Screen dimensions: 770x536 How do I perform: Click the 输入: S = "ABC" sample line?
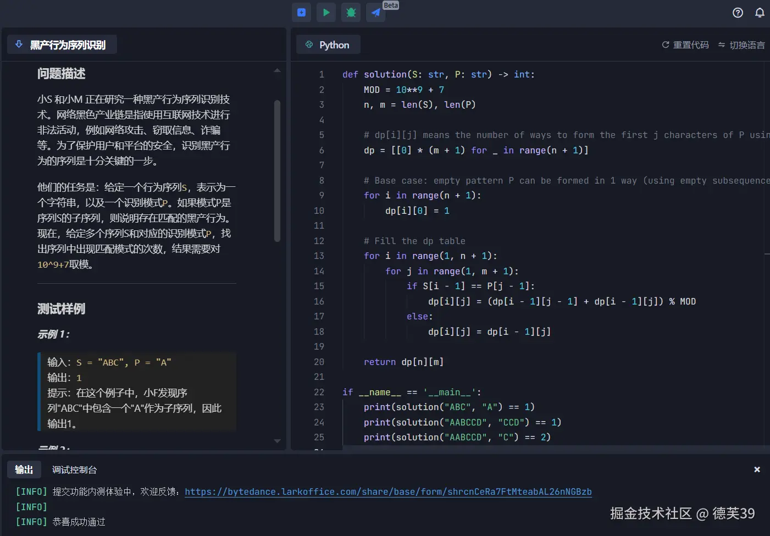click(109, 362)
